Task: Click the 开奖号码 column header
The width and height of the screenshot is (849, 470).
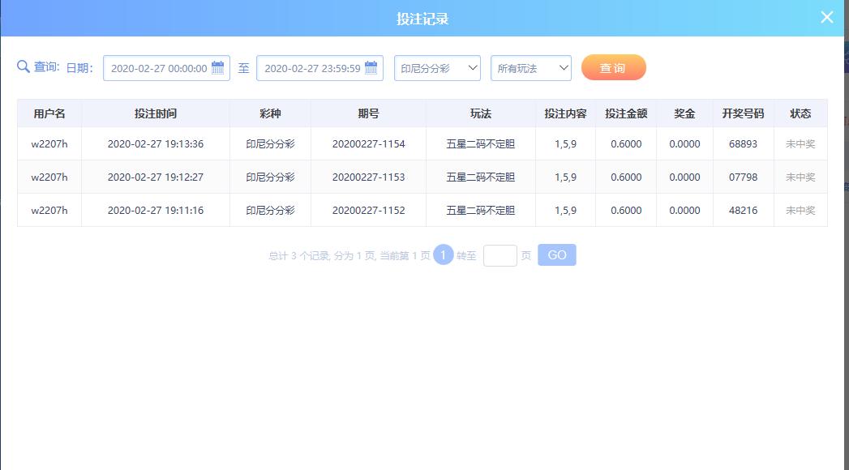Action: (743, 113)
